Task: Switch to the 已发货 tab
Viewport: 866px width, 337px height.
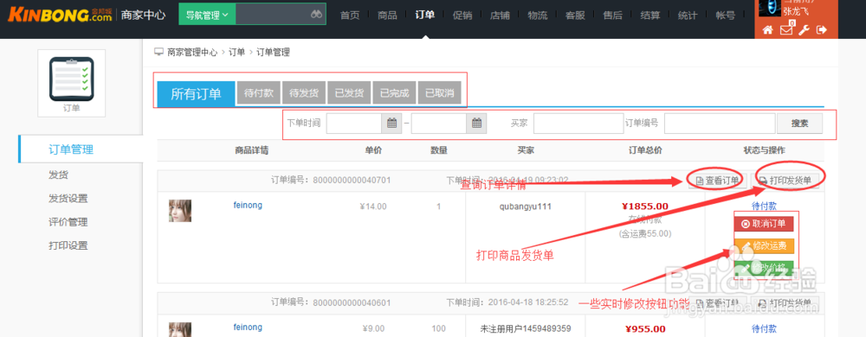Action: pyautogui.click(x=349, y=93)
